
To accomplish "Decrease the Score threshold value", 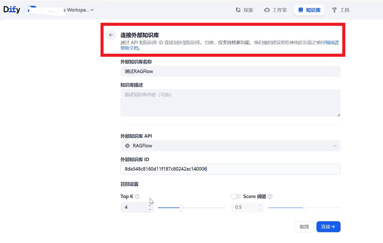I will (x=260, y=209).
